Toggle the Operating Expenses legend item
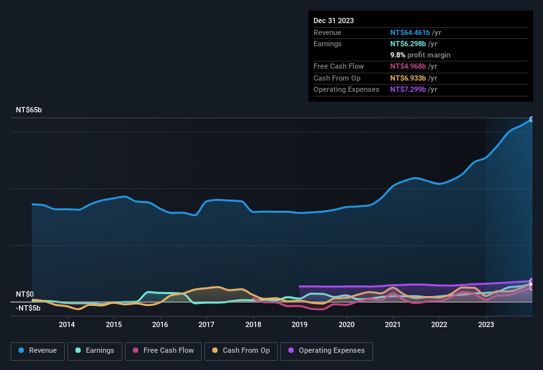The image size is (543, 370). click(327, 351)
